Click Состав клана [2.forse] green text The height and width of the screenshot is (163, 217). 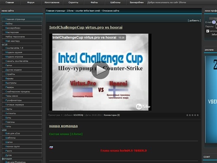(66, 134)
